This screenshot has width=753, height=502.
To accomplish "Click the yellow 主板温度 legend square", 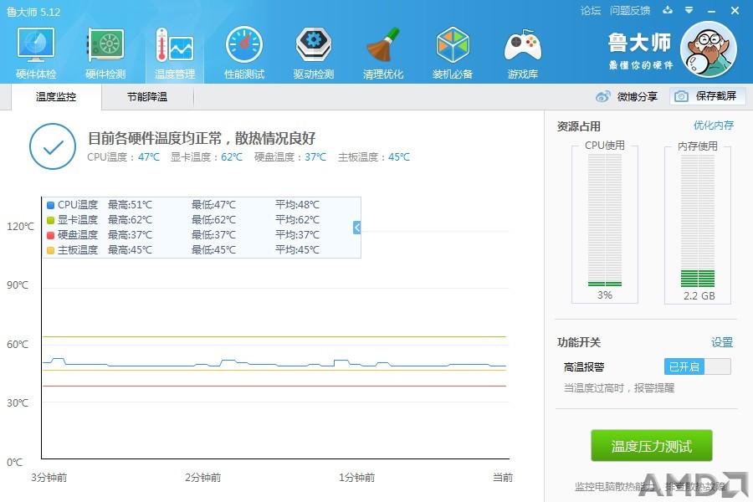I will click(x=50, y=250).
